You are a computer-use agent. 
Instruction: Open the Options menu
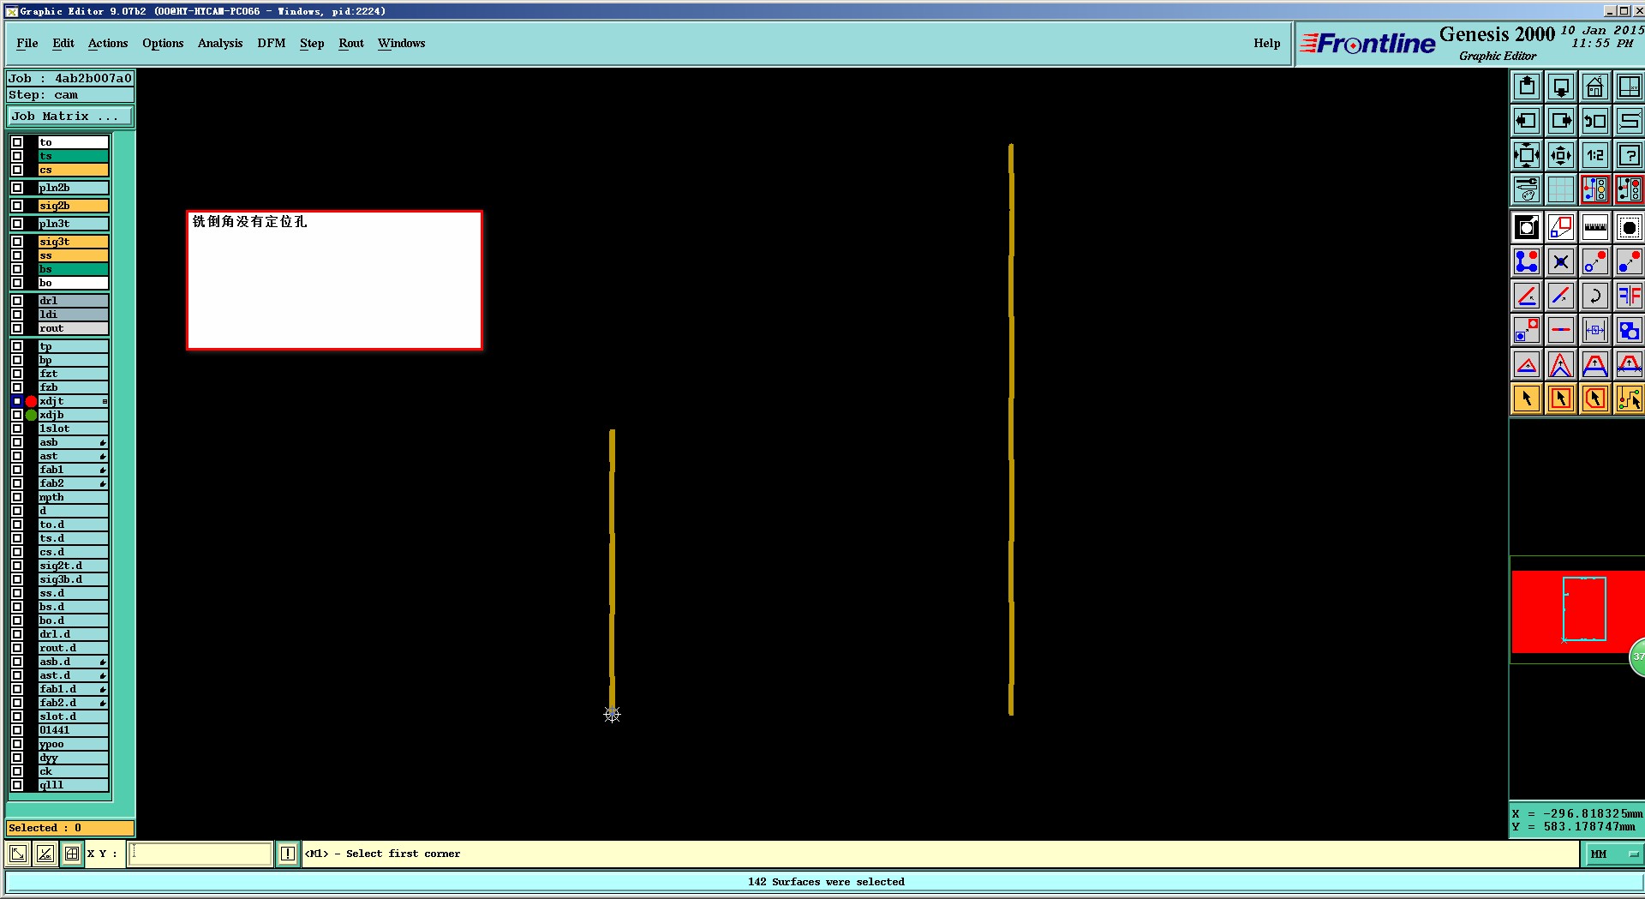163,43
